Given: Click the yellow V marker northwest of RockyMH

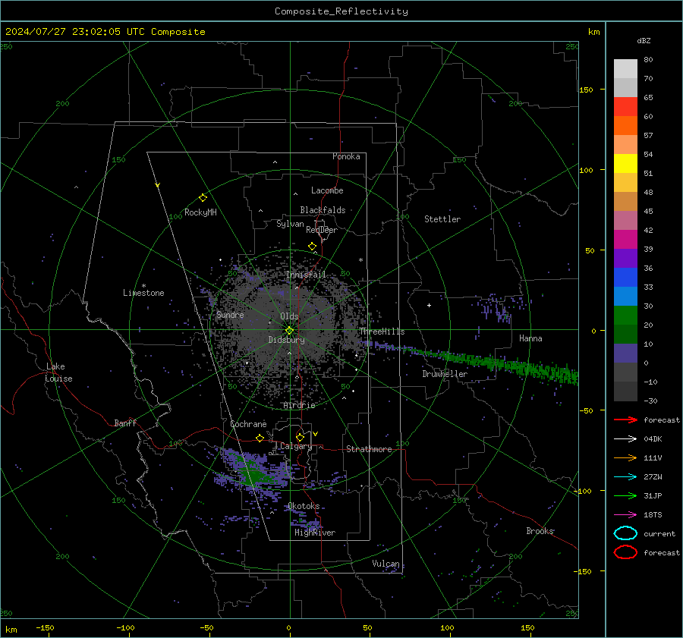Looking at the screenshot, I should pyautogui.click(x=158, y=185).
